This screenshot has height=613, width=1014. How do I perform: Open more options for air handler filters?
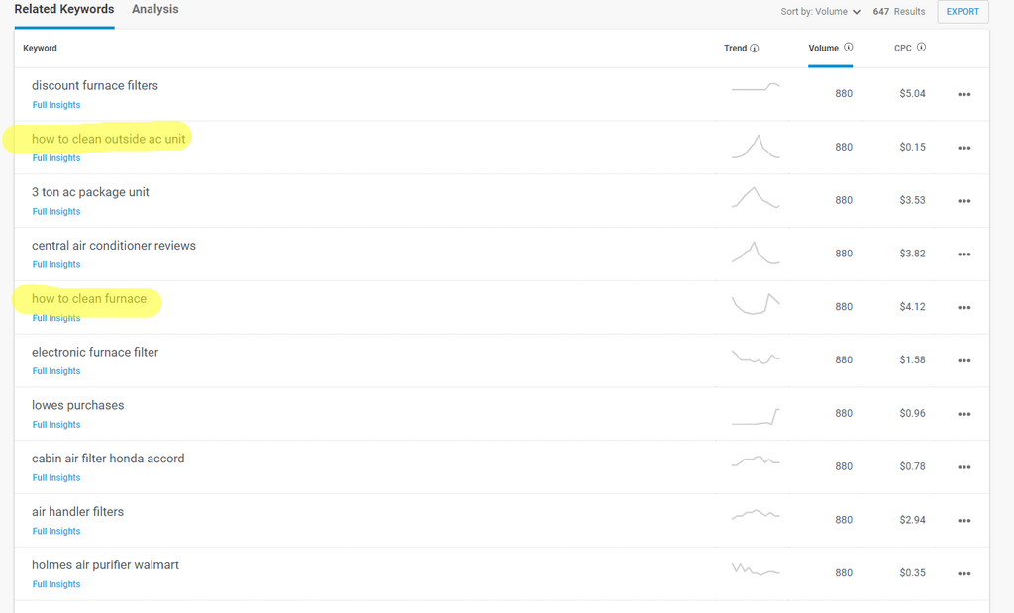[x=963, y=521]
